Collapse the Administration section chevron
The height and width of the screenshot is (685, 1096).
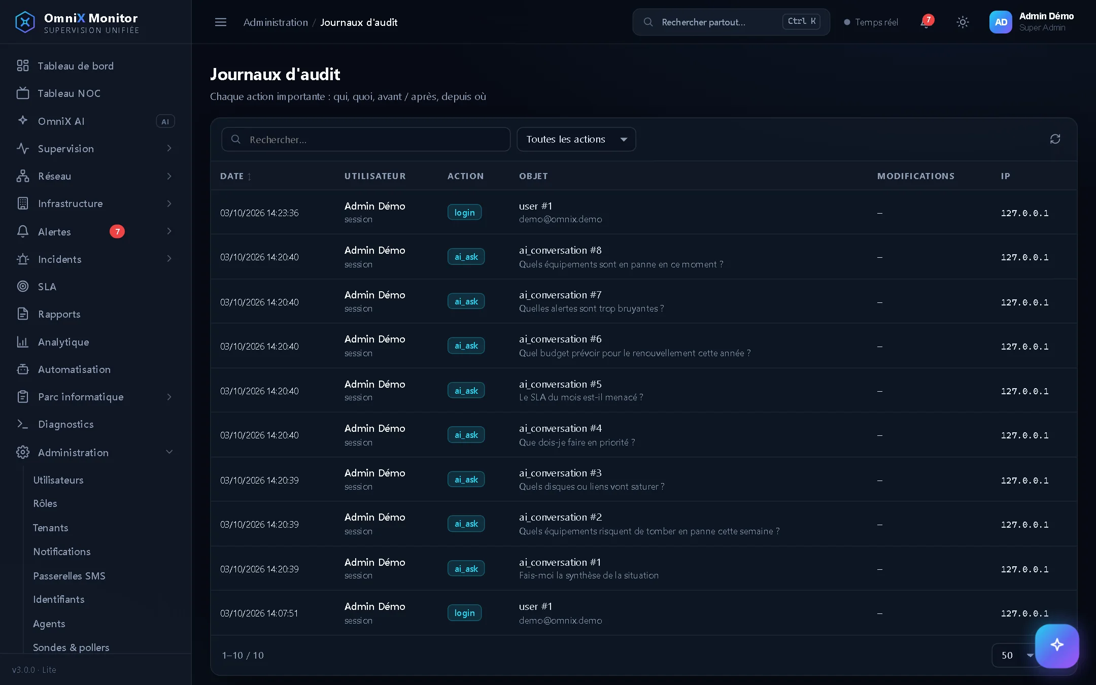(x=169, y=452)
